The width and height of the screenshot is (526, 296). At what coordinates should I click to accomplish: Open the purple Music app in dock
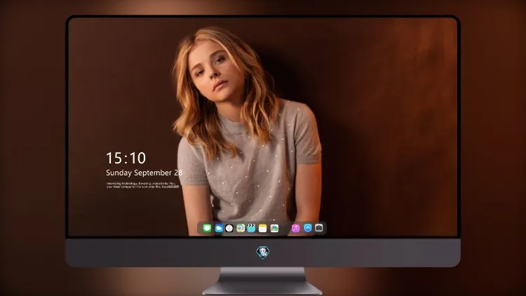click(295, 228)
